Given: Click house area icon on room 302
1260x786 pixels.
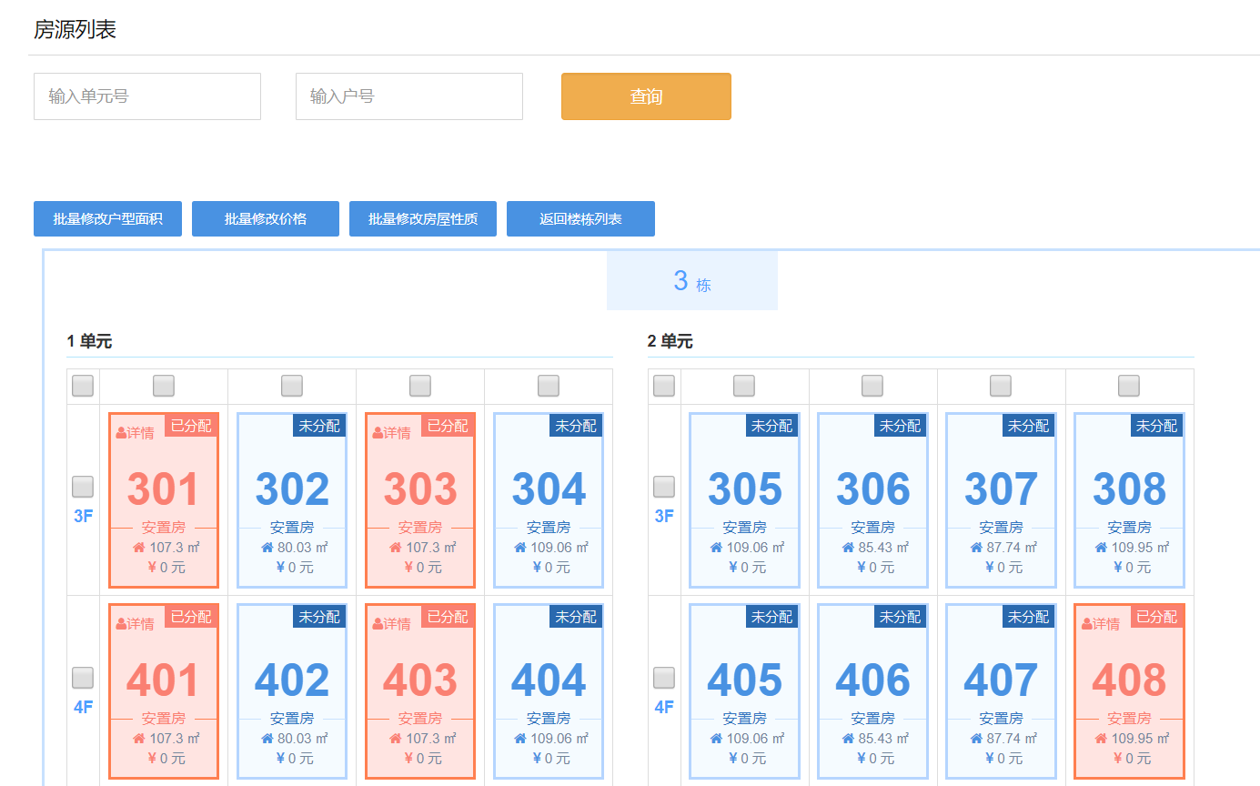Looking at the screenshot, I should (267, 548).
